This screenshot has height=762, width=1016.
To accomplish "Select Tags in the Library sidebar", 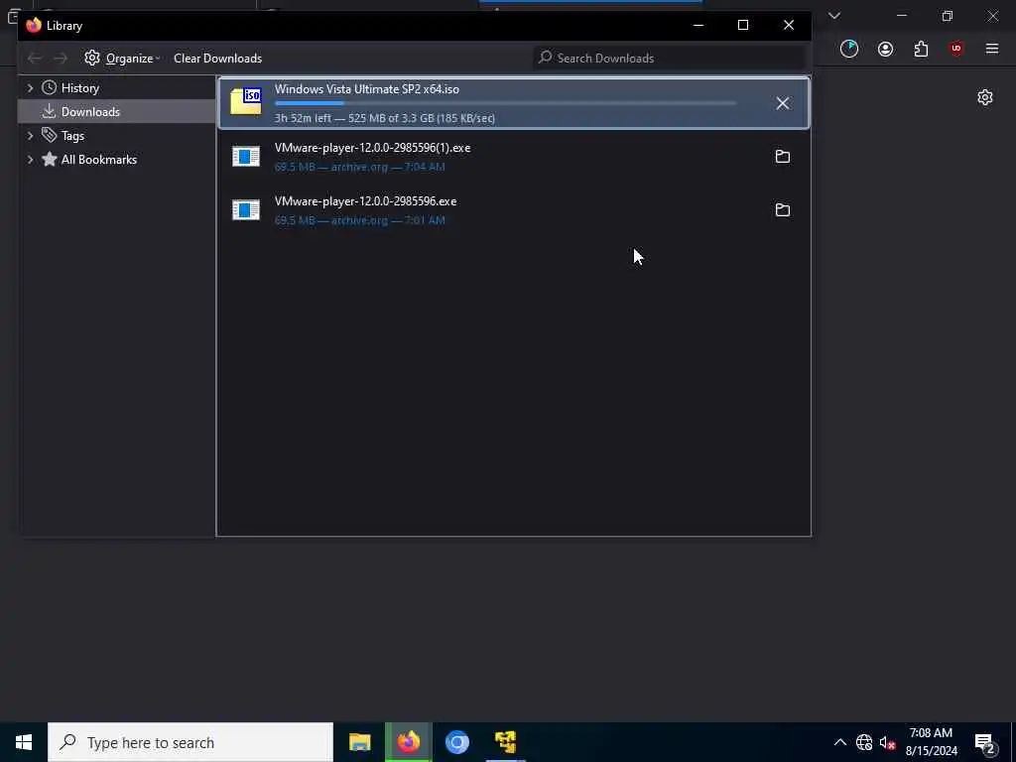I will (x=72, y=135).
